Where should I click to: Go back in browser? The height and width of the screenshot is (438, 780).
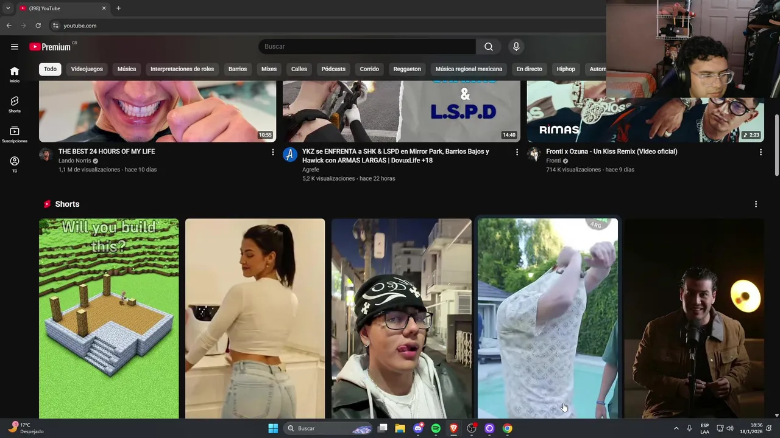(9, 26)
